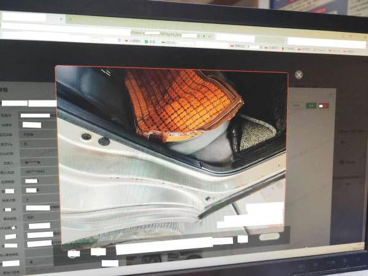368x276 pixels.
Task: Open a new browser tab with the plus icon
Action: tap(70, 18)
